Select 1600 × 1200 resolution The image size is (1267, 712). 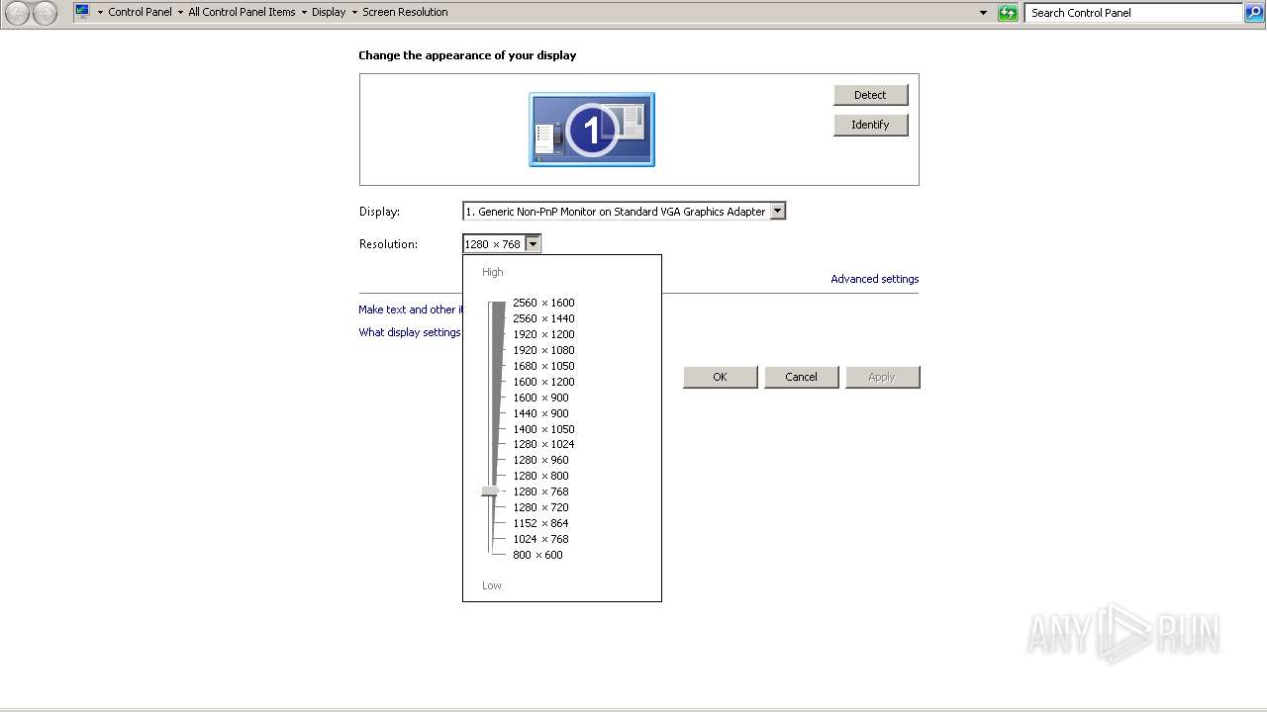[x=543, y=382]
